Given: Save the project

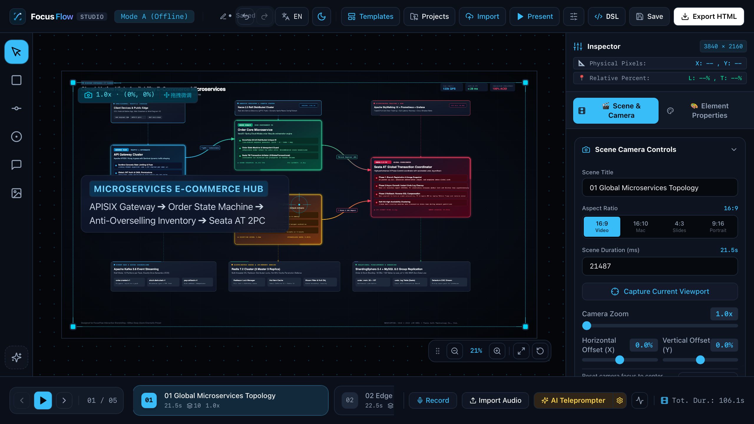Looking at the screenshot, I should [649, 16].
